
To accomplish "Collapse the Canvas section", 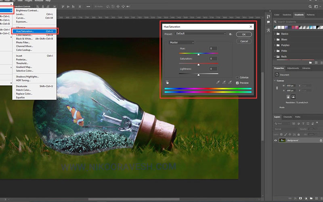I will pos(275,80).
